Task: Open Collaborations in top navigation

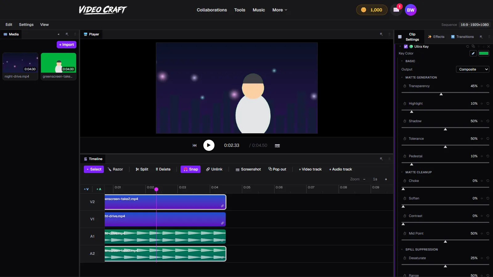Action: (x=212, y=10)
